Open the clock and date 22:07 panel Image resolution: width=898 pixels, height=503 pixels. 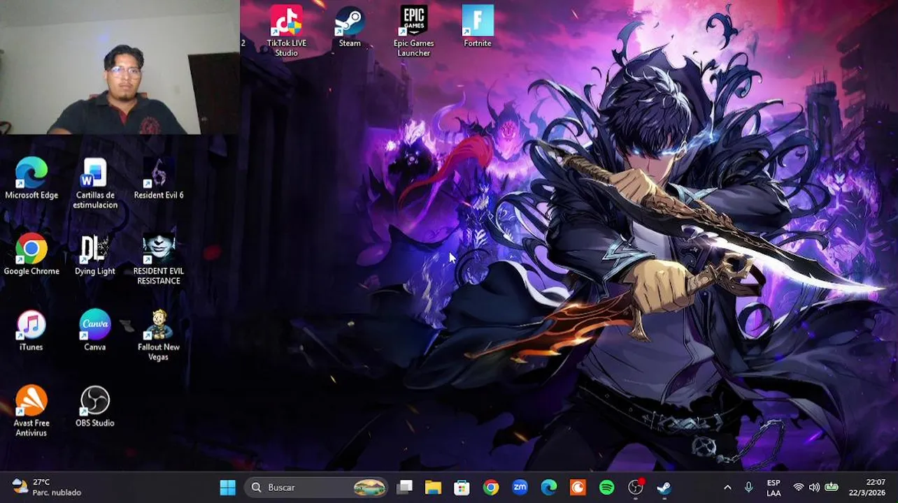click(866, 487)
